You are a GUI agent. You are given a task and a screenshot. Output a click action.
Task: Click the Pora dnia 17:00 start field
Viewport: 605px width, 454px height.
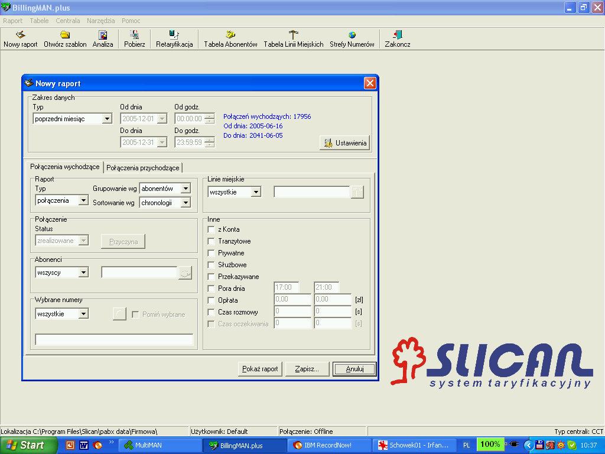tap(287, 288)
